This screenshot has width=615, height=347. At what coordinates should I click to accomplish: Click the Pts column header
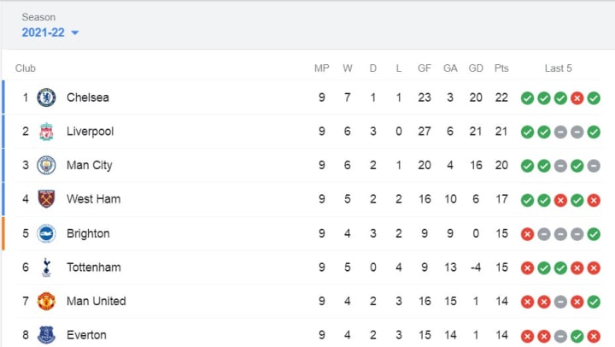[x=501, y=68]
